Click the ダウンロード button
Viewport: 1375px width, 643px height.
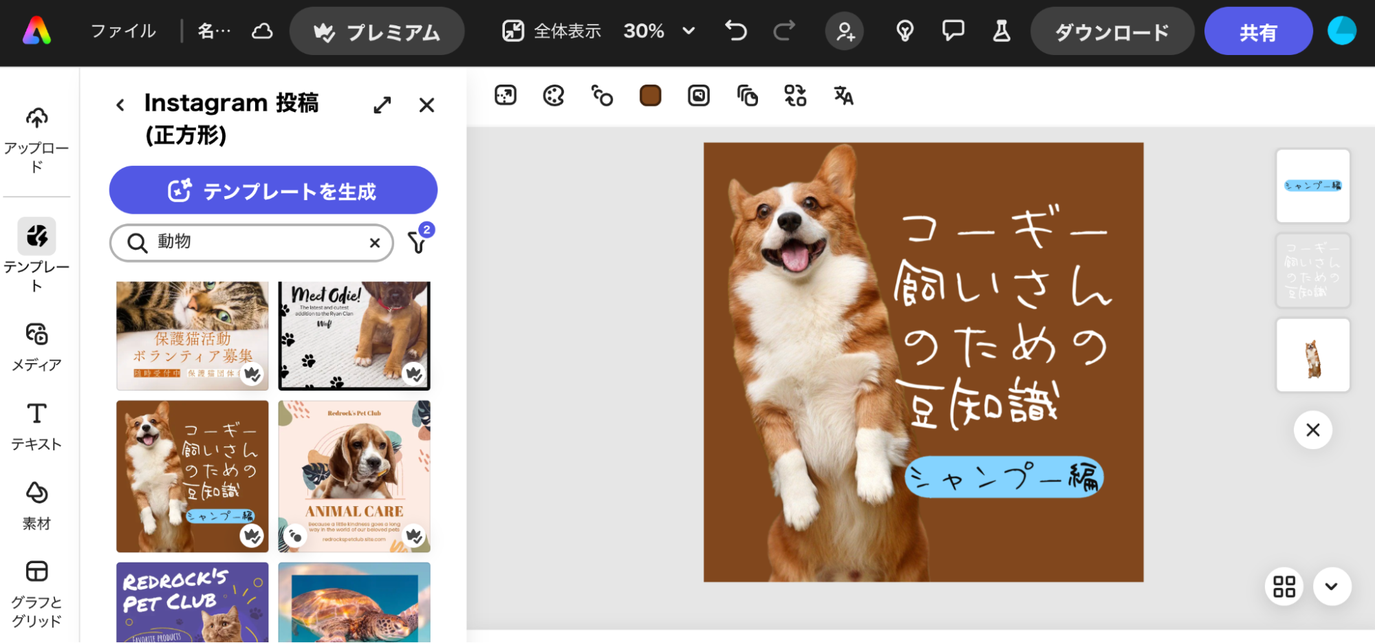(x=1112, y=31)
